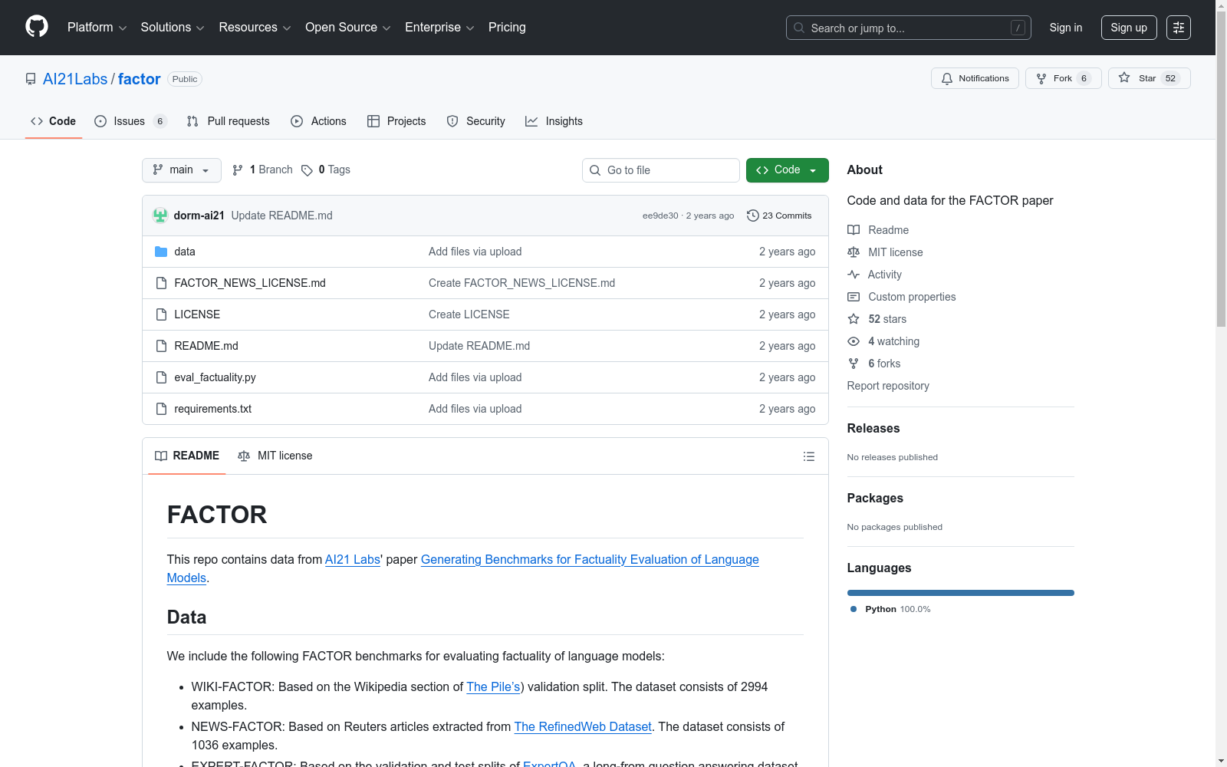Expand the Resources menu

pos(255,28)
